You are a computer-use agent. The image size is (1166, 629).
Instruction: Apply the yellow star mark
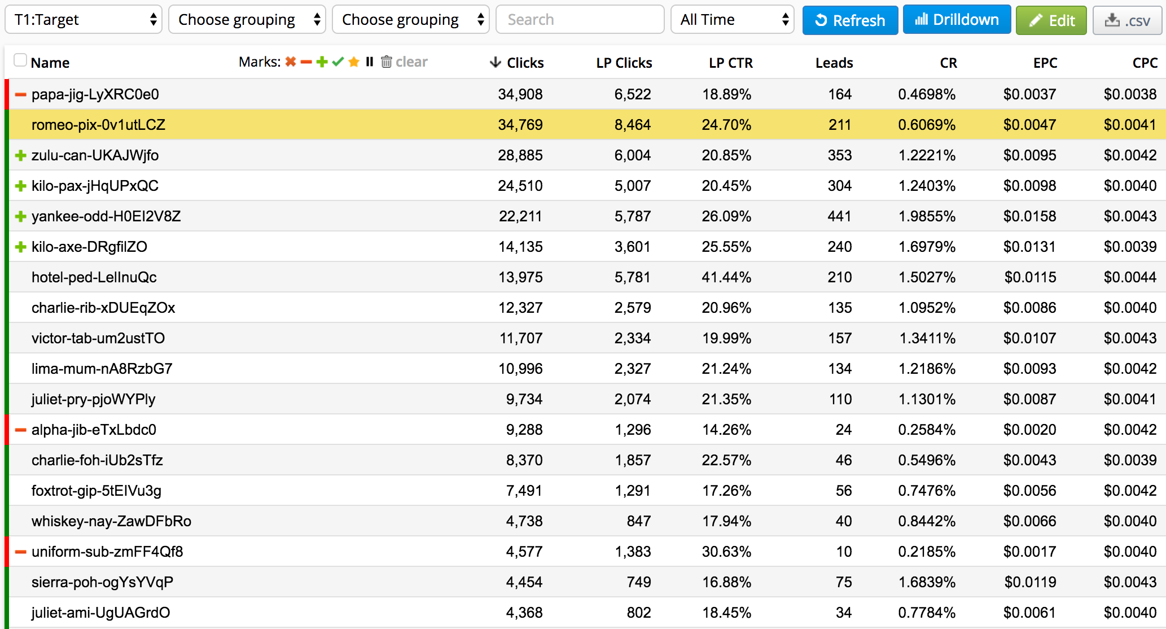[354, 62]
